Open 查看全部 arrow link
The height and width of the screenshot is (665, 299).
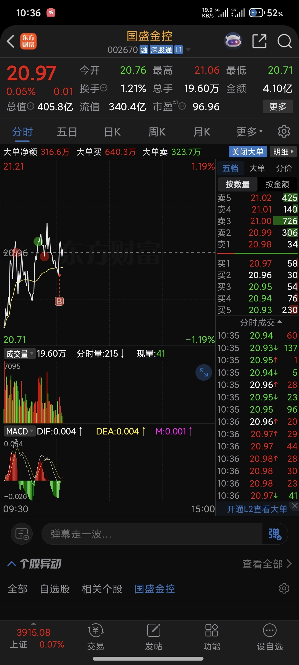coord(267,564)
